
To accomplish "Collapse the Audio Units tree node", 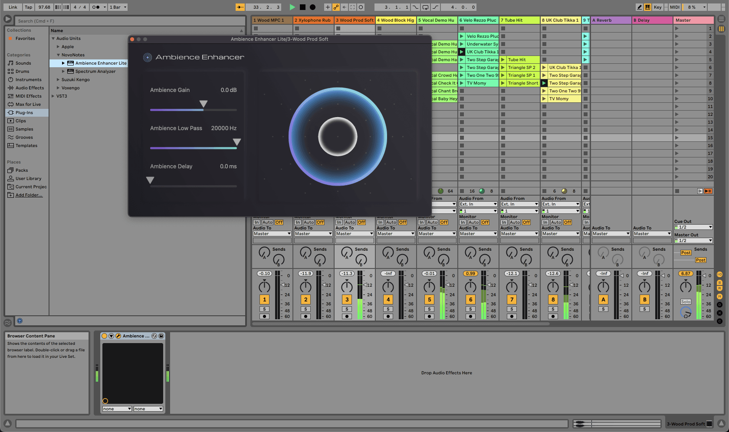I will pyautogui.click(x=53, y=39).
